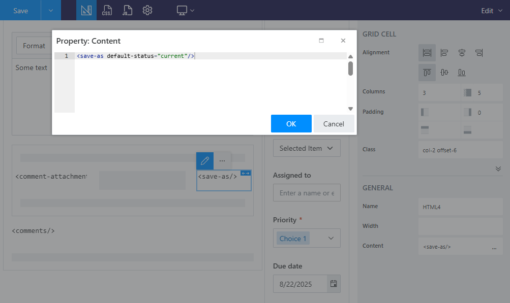Confirm content with OK

(x=291, y=124)
